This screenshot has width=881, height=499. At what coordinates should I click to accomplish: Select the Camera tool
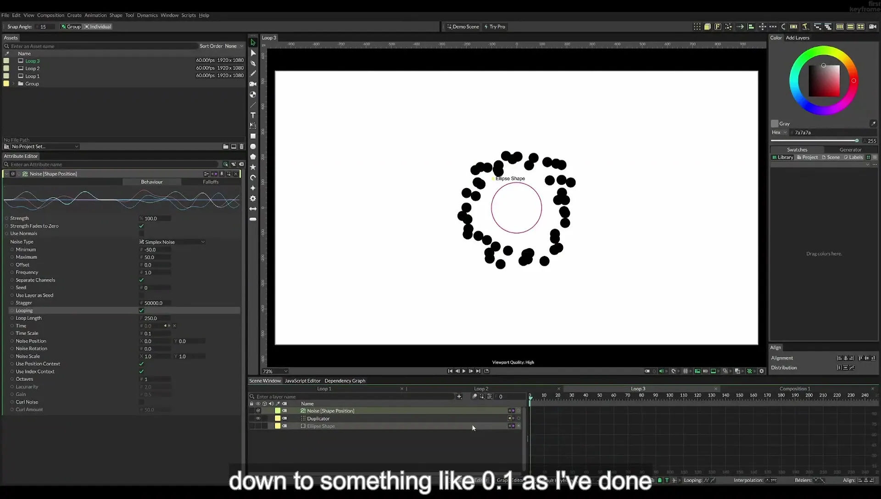click(x=253, y=84)
